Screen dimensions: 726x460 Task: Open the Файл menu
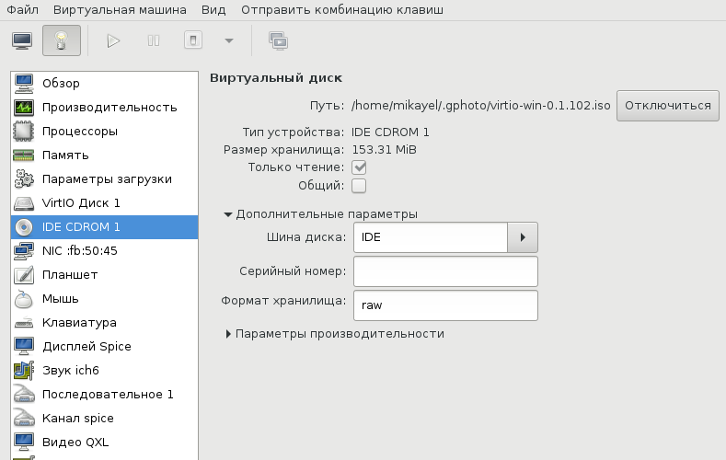click(22, 10)
